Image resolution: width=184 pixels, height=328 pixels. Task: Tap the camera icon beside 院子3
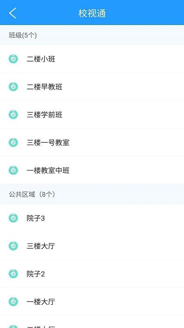[13, 218]
